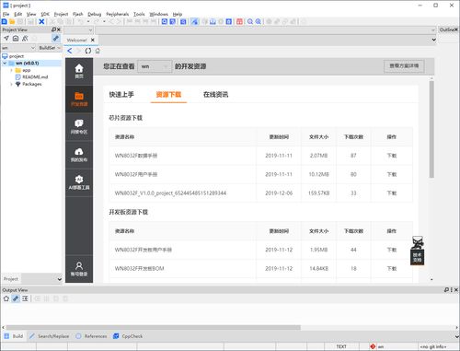Collapse the wn (v0.0.1) tree node
The height and width of the screenshot is (351, 460).
click(x=5, y=64)
